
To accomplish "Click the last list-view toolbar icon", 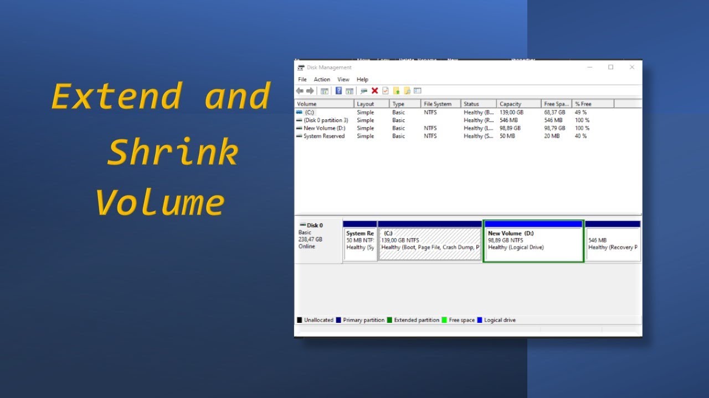I will click(418, 91).
